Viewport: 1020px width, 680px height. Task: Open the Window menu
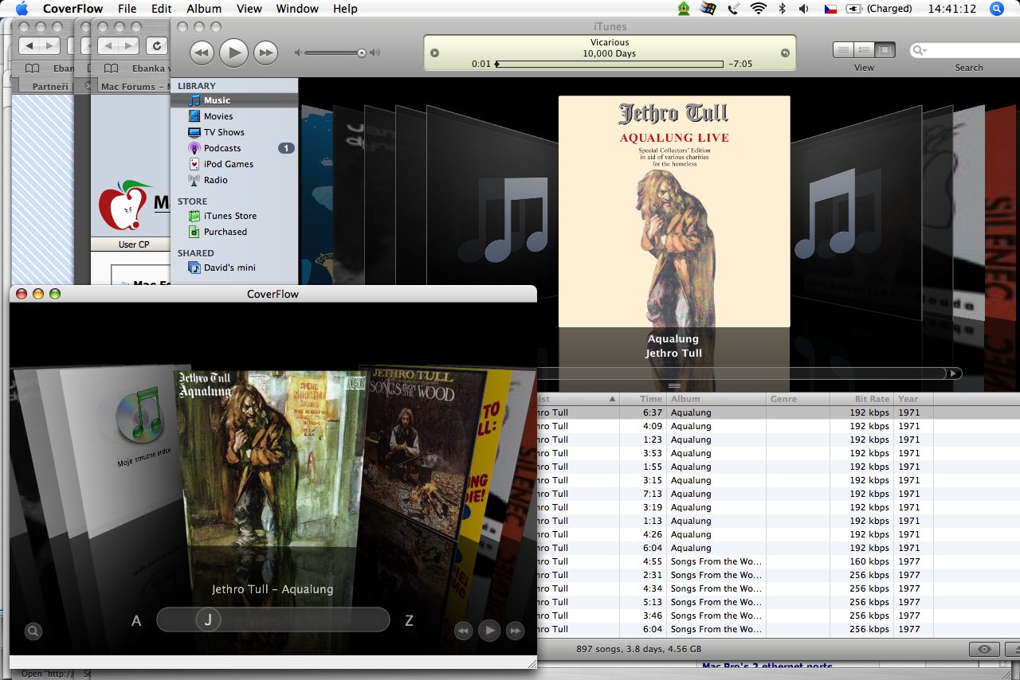297,9
